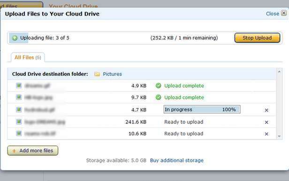The height and width of the screenshot is (181, 289).
Task: Click the image file icon on the 4.9 KB row
Action: [x=19, y=86]
